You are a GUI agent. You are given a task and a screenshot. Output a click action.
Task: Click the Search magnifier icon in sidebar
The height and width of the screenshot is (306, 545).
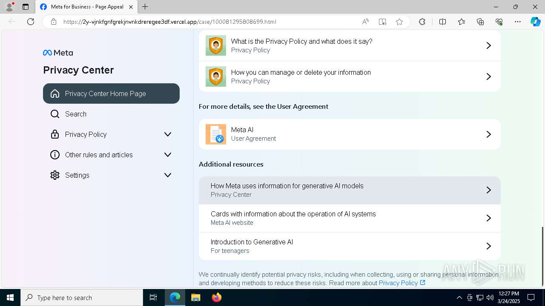(x=55, y=114)
